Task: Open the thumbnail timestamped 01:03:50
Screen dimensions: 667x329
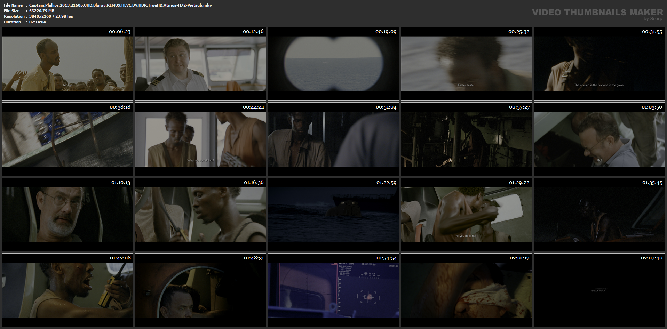Action: pos(599,139)
